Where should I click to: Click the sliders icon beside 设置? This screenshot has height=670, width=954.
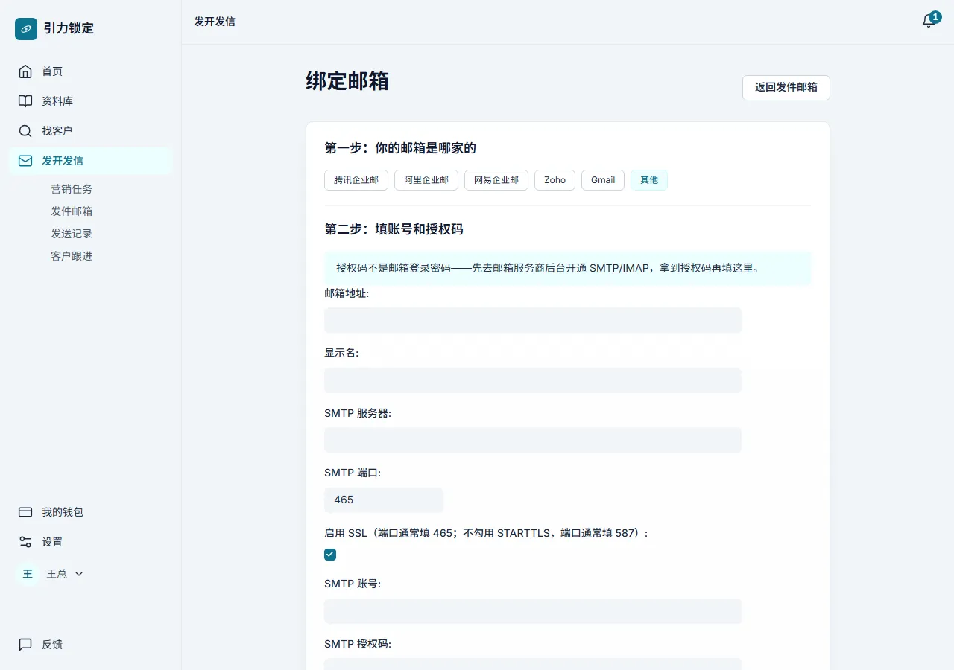25,542
